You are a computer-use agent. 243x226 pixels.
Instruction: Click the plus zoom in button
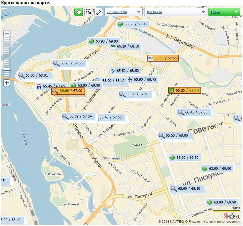pos(7,83)
